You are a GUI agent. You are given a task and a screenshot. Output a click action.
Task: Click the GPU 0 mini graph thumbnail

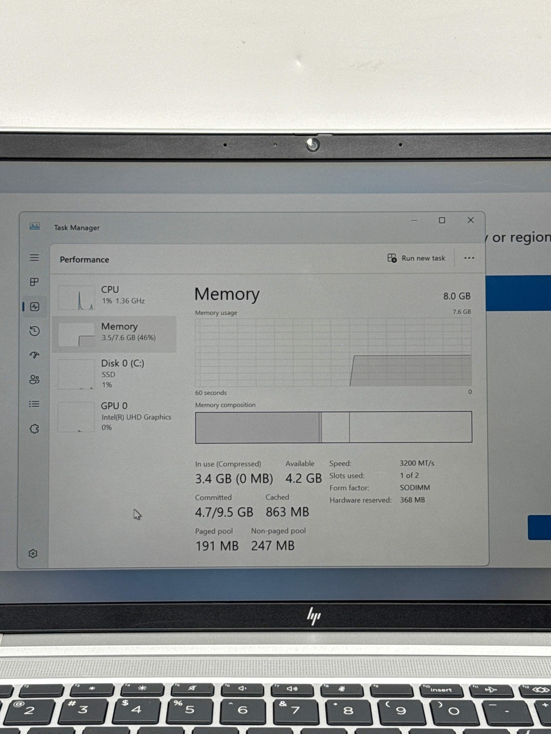[x=76, y=417]
